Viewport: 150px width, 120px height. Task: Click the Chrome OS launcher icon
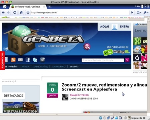click(4, 7)
